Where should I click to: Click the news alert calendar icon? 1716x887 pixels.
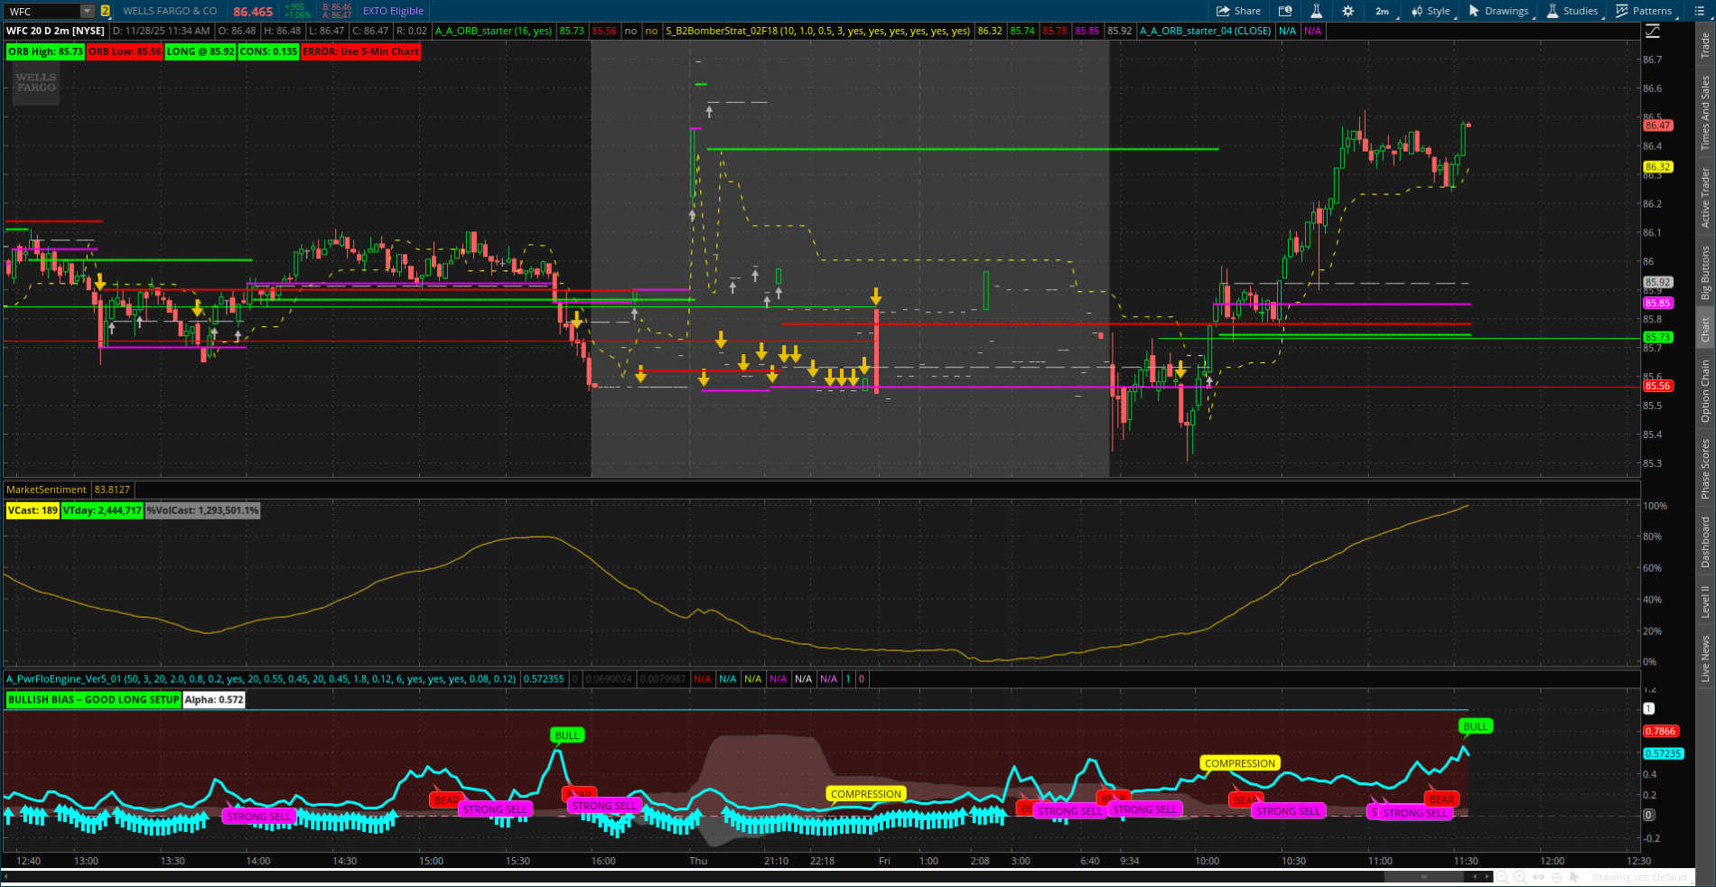1285,11
